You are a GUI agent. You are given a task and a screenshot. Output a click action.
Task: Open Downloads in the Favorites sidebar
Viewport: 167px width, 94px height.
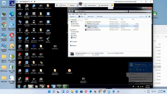(76, 24)
